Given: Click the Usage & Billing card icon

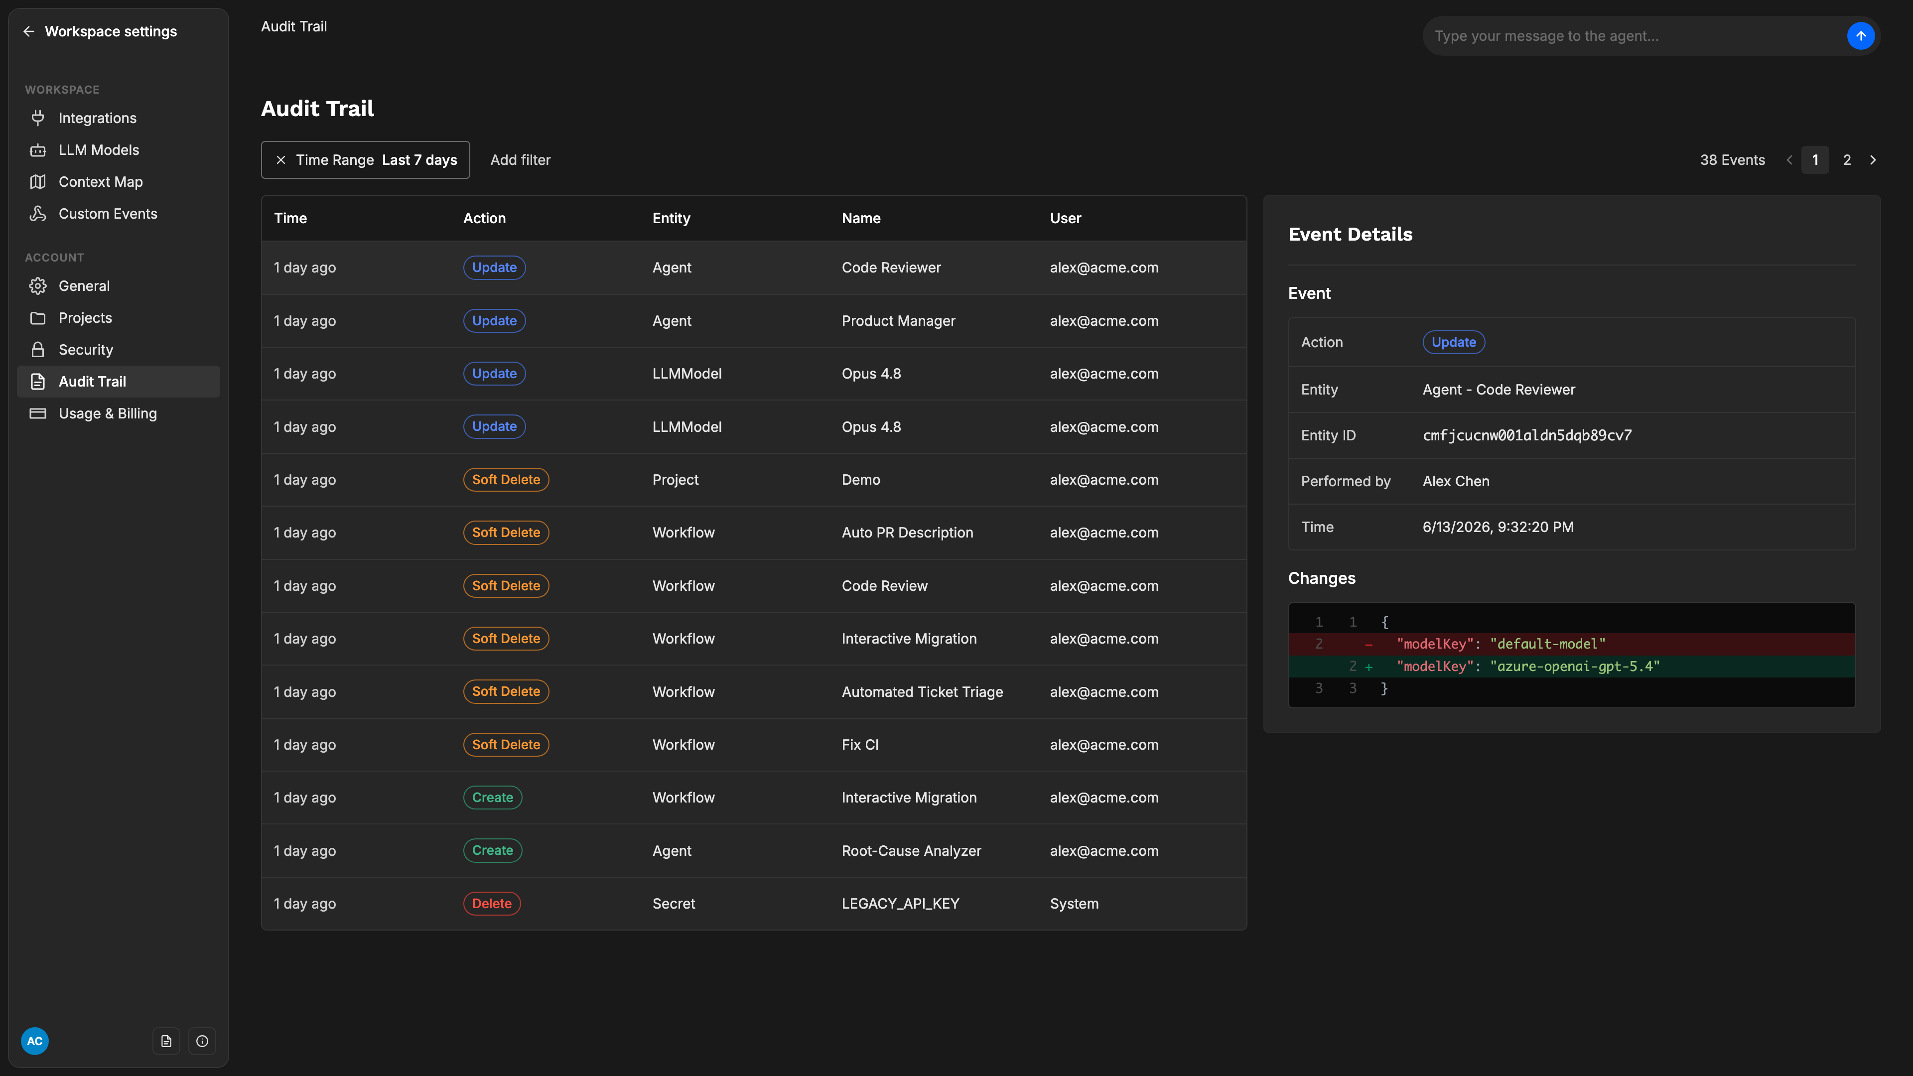Looking at the screenshot, I should coord(38,413).
